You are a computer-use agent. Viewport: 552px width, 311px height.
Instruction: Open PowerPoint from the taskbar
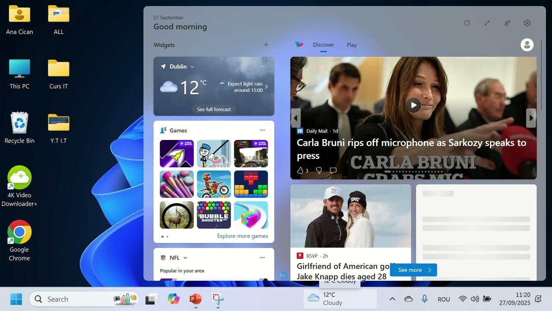coord(195,299)
